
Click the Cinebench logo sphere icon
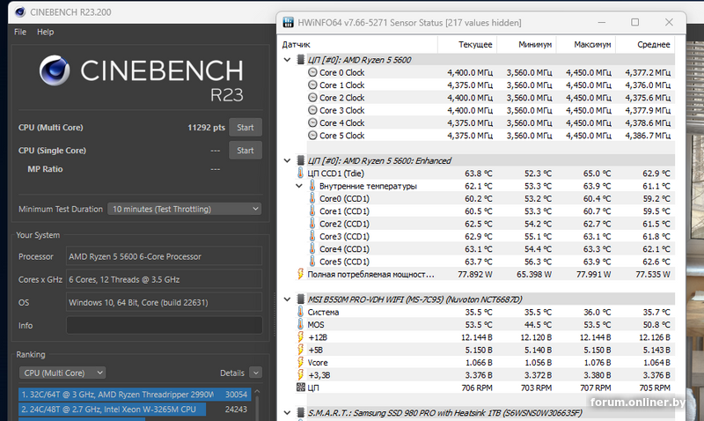[56, 75]
